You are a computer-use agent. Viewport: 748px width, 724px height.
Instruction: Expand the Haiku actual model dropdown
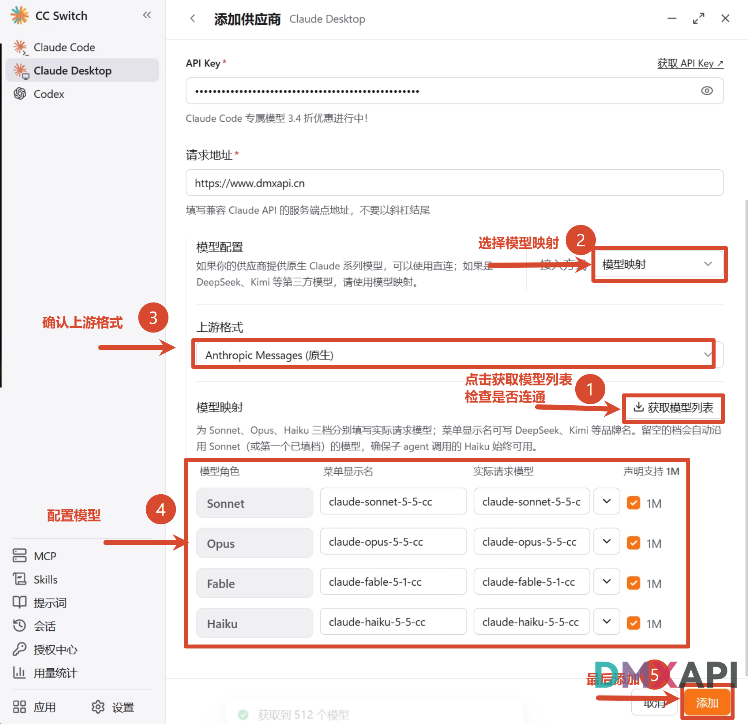tap(607, 622)
